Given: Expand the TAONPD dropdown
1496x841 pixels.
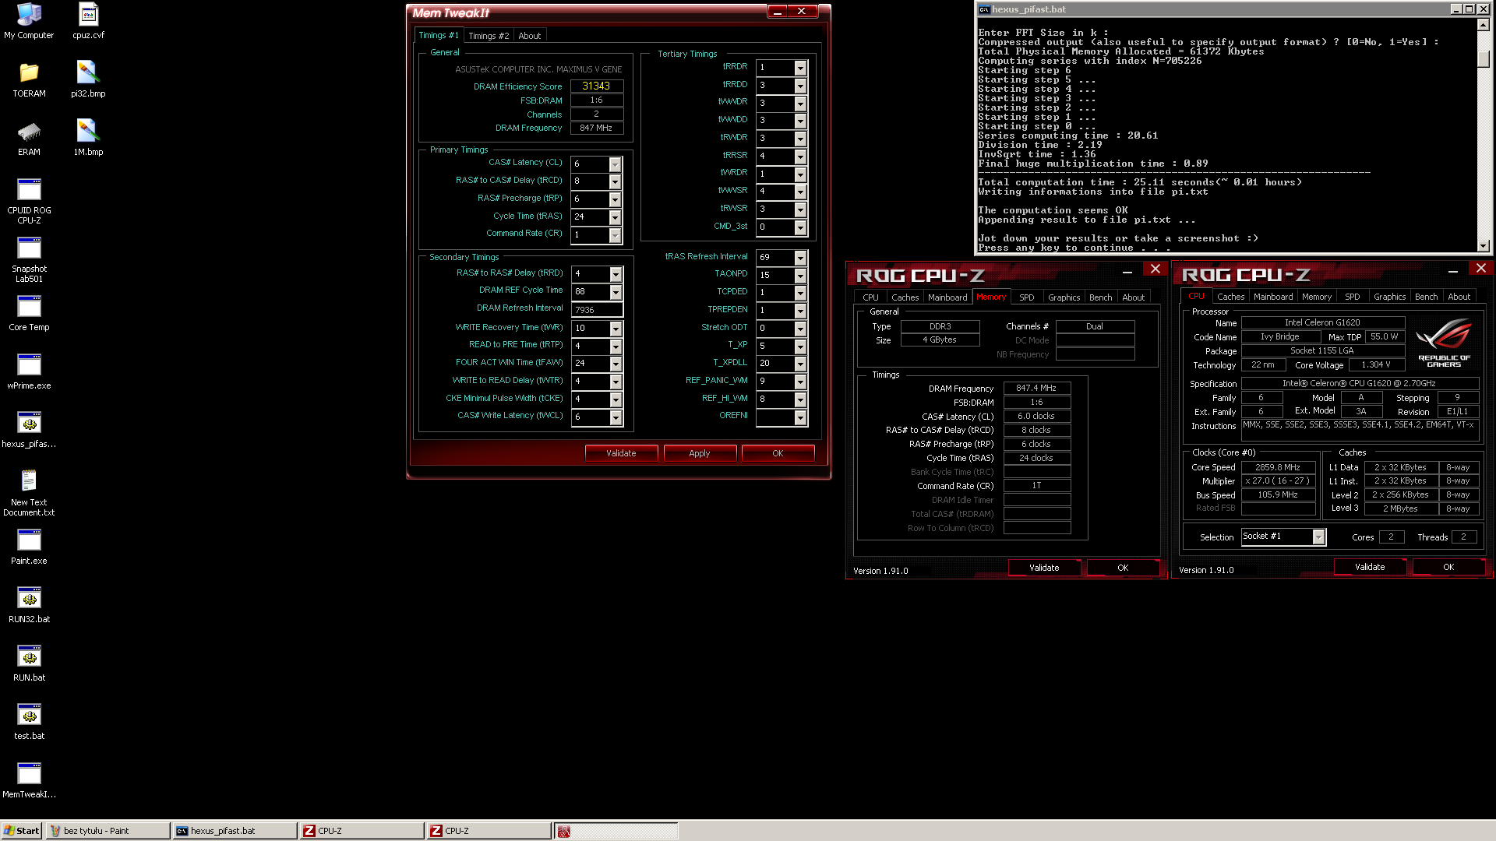Looking at the screenshot, I should [x=800, y=276].
